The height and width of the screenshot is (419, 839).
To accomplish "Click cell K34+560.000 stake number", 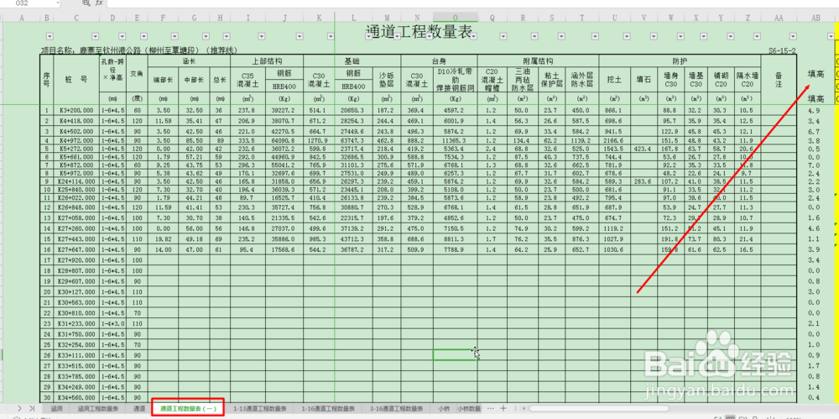I will pos(76,397).
